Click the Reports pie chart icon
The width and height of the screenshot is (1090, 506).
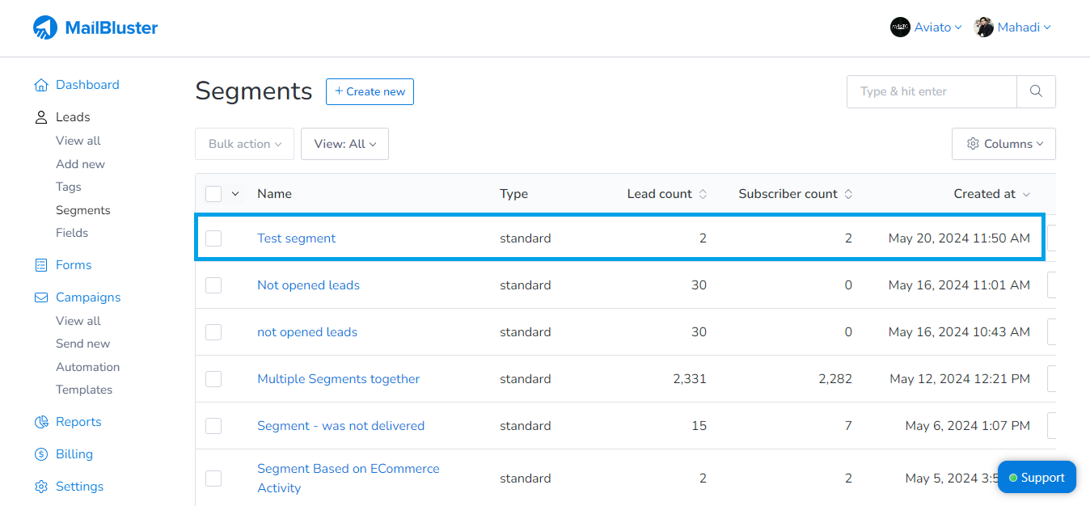click(x=41, y=422)
